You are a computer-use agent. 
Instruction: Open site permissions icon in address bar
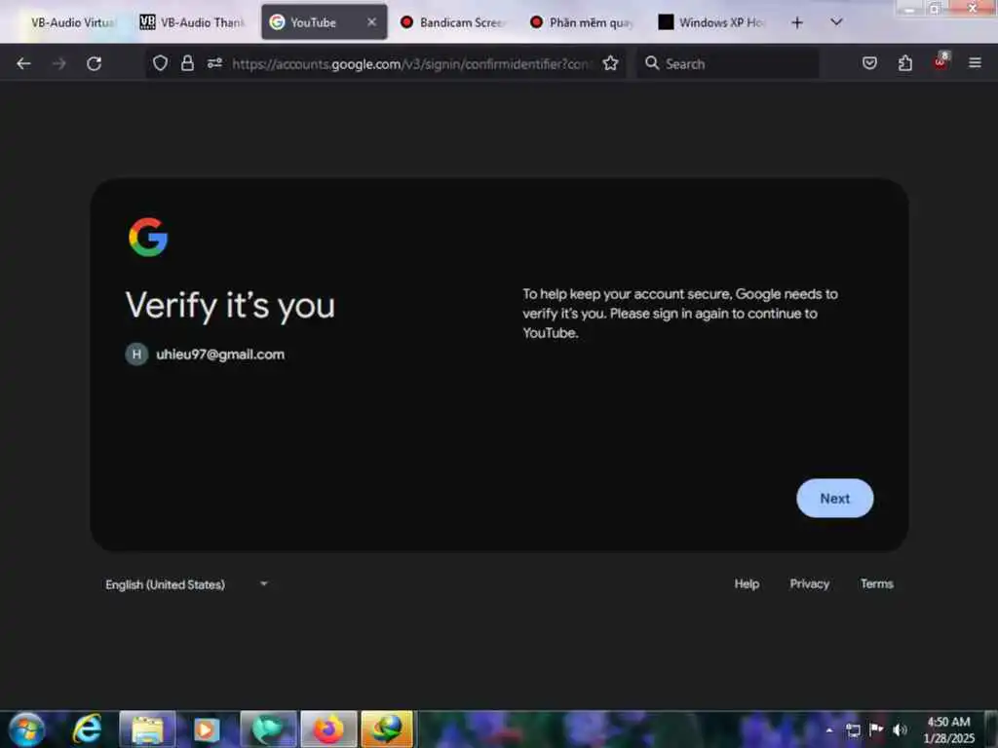(x=214, y=63)
